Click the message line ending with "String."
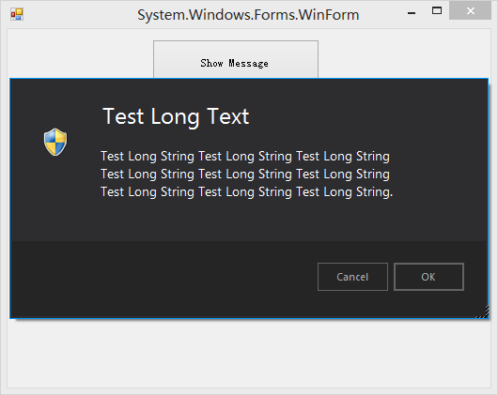The height and width of the screenshot is (395, 498). (247, 192)
